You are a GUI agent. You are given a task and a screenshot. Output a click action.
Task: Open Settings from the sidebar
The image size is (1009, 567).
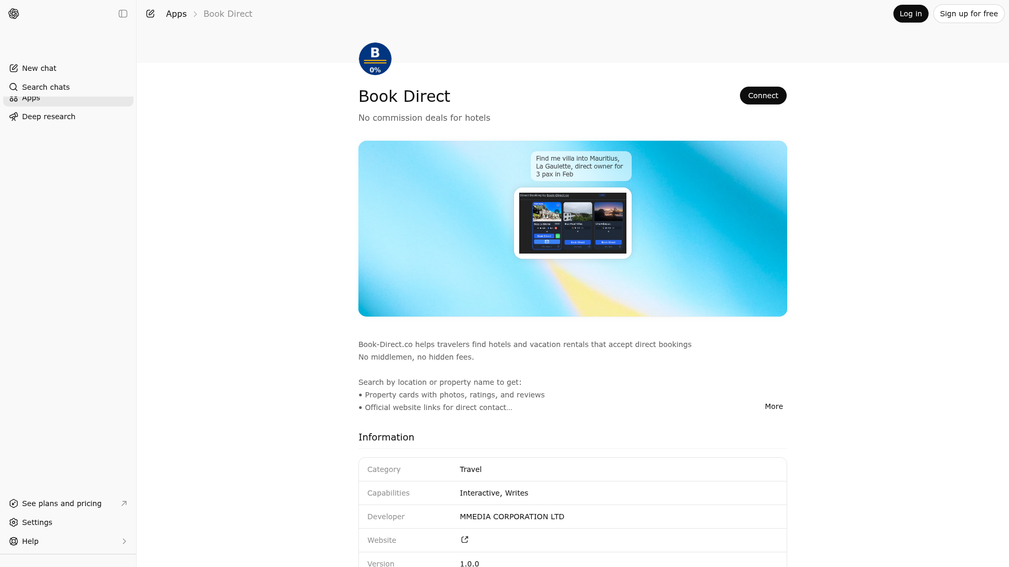(x=37, y=522)
